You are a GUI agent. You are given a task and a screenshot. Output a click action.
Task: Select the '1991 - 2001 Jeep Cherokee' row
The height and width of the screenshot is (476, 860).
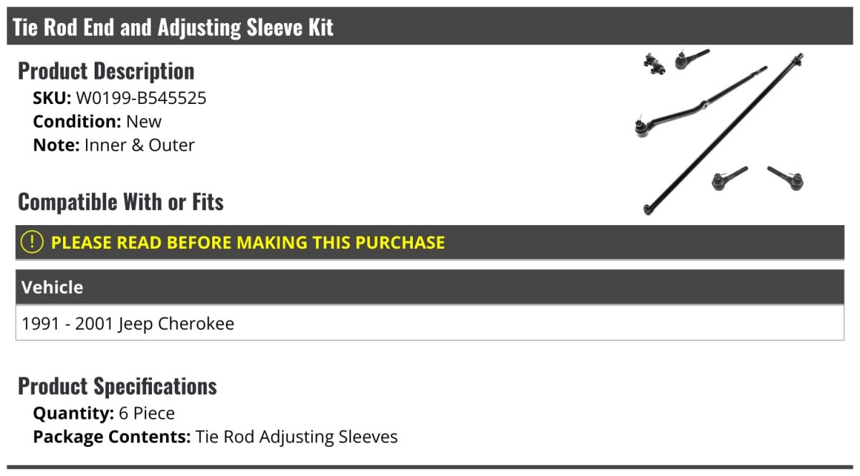[x=128, y=323]
